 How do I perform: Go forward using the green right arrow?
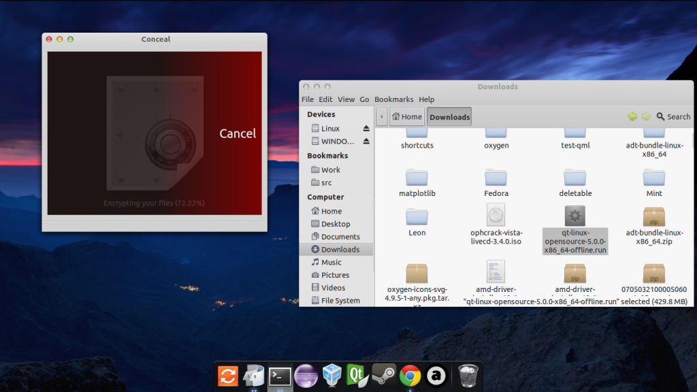click(x=645, y=116)
